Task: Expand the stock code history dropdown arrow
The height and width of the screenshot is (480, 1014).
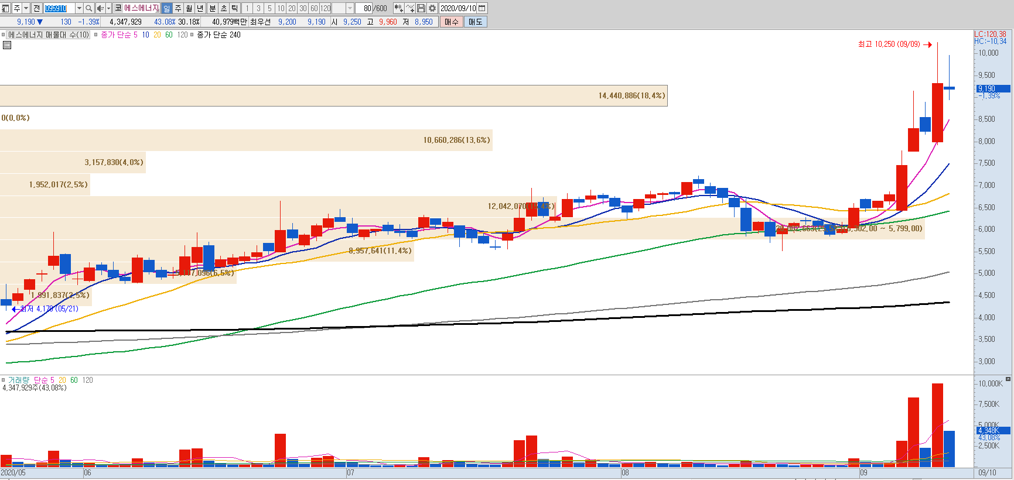Action: pyautogui.click(x=79, y=8)
